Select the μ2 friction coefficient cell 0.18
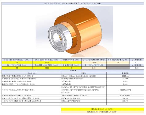The width and height of the screenshot is (146, 115). point(137,68)
